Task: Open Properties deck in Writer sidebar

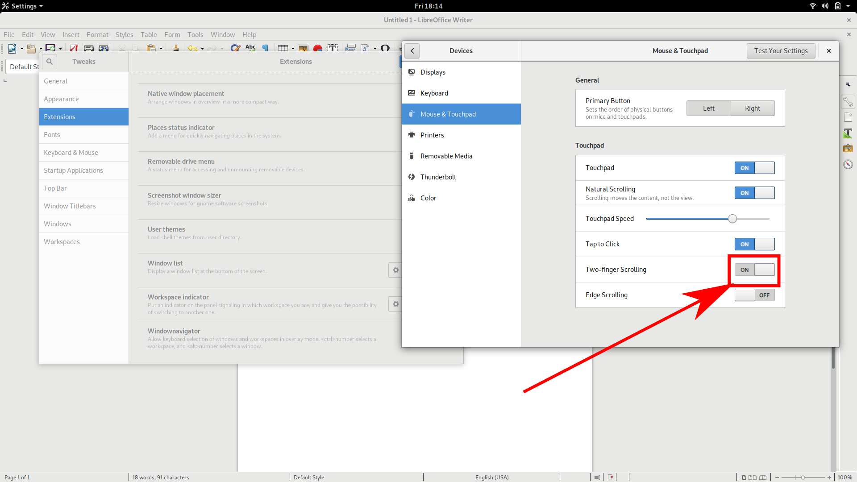Action: pyautogui.click(x=848, y=102)
